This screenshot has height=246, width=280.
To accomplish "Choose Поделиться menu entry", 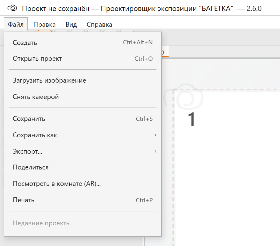I will click(83, 167).
